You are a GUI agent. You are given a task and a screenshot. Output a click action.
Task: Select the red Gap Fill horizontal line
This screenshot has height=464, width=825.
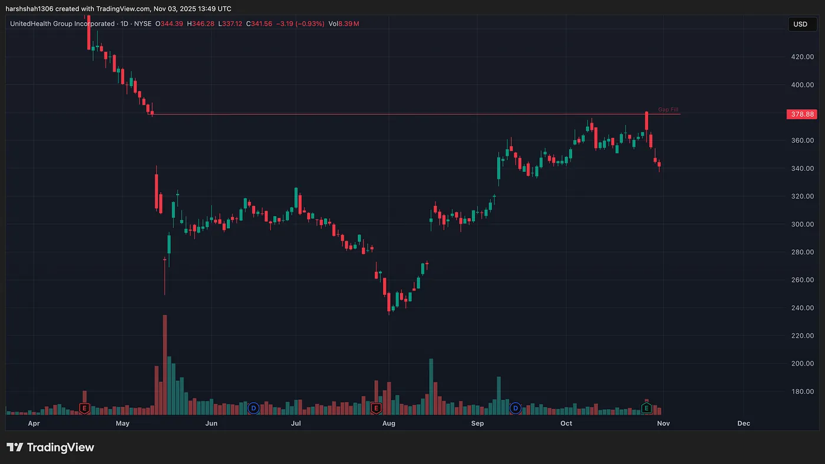click(x=415, y=114)
